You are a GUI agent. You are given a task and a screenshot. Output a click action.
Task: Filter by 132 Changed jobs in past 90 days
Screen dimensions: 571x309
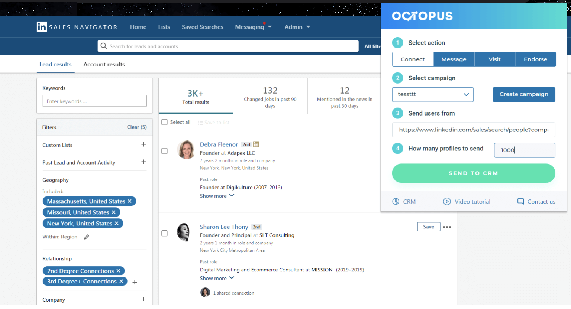270,96
